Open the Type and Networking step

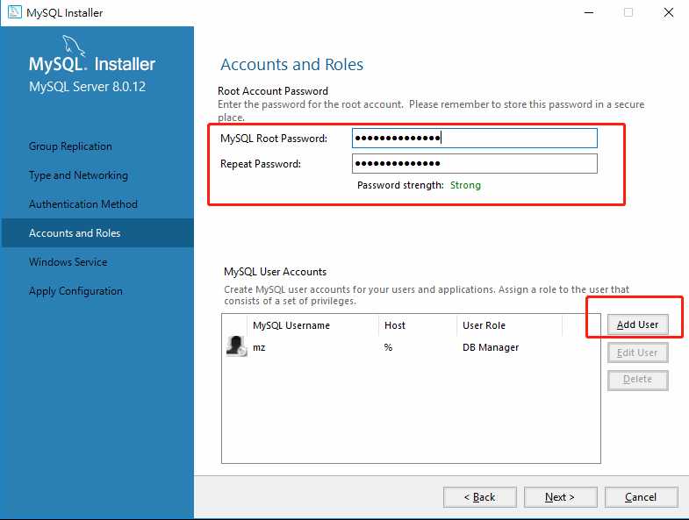[x=78, y=175]
